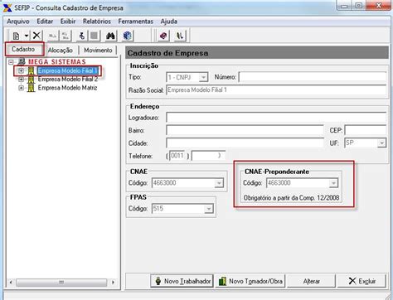Click the first grayed-out toolbar icon after X
The width and height of the screenshot is (393, 300).
tap(52, 36)
